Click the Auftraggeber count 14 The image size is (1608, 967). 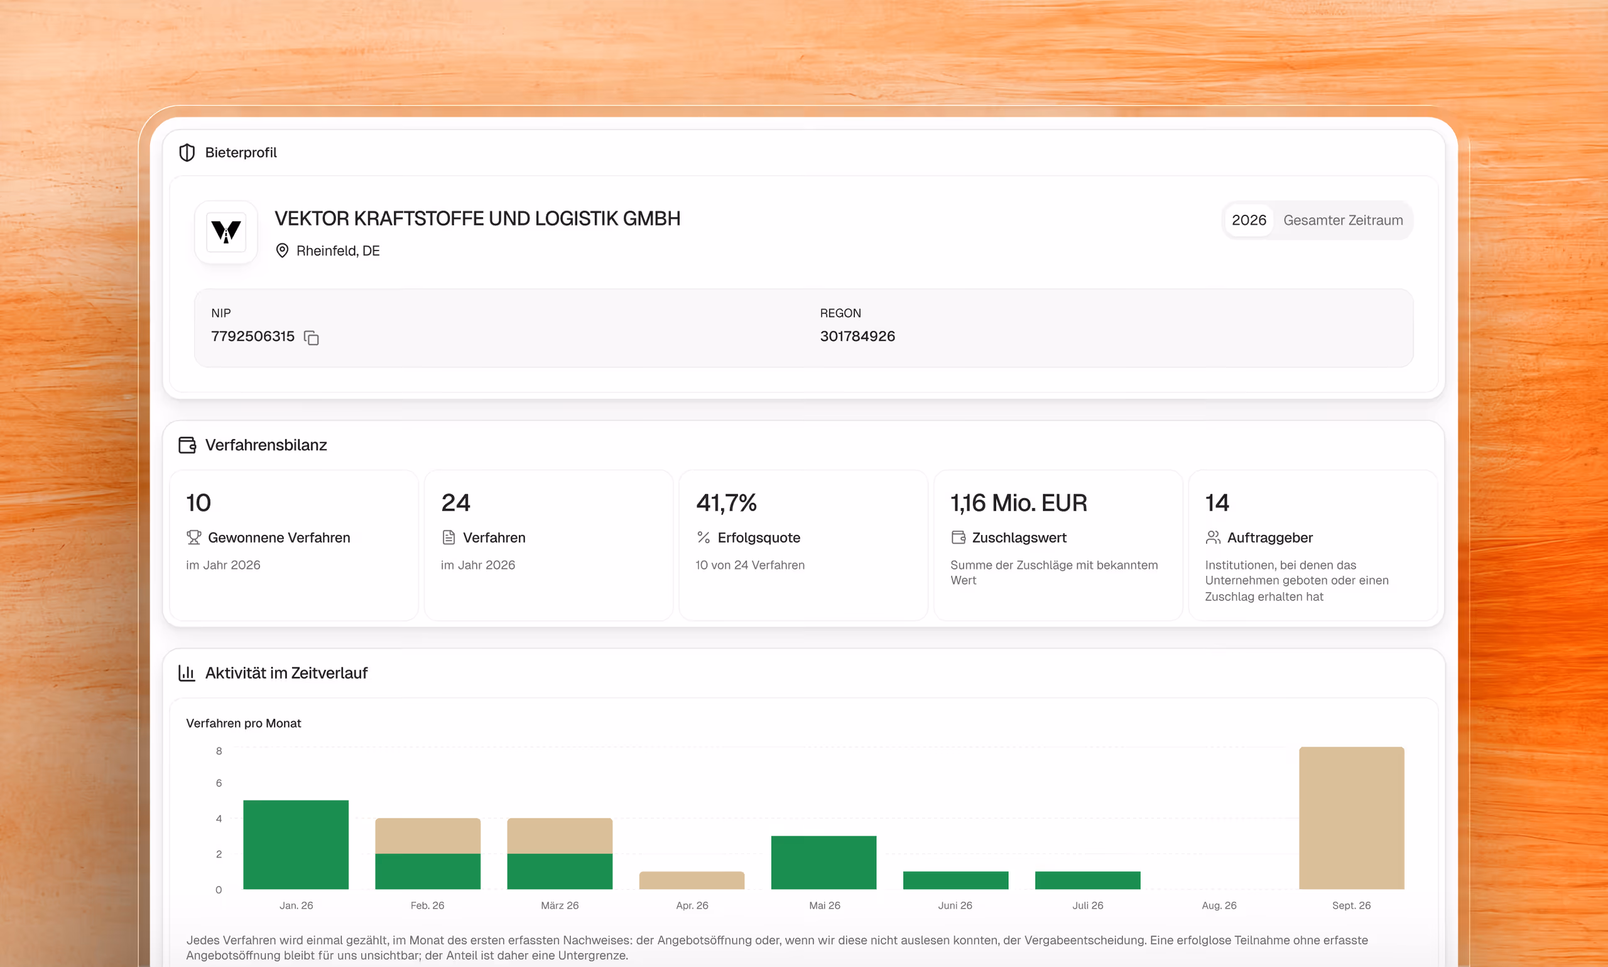1217,502
